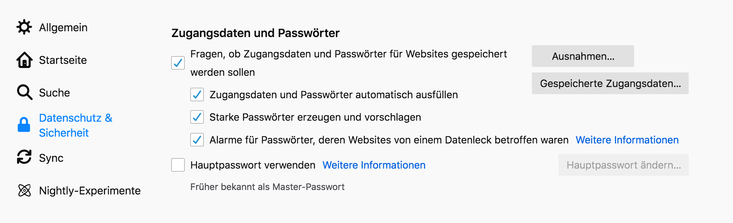Enable Hauptpasswort verwenden checkbox
Image resolution: width=733 pixels, height=223 pixels.
tap(178, 165)
